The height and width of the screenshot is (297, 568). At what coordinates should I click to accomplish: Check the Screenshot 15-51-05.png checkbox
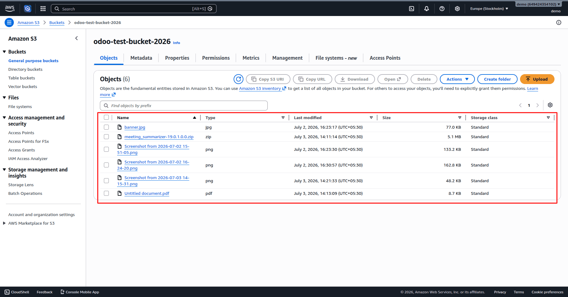(106, 149)
